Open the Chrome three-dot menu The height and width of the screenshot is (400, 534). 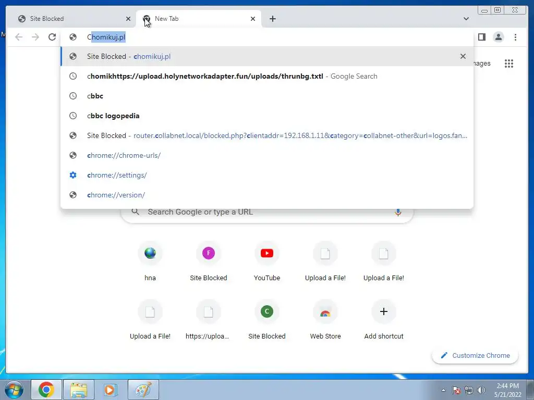[515, 37]
